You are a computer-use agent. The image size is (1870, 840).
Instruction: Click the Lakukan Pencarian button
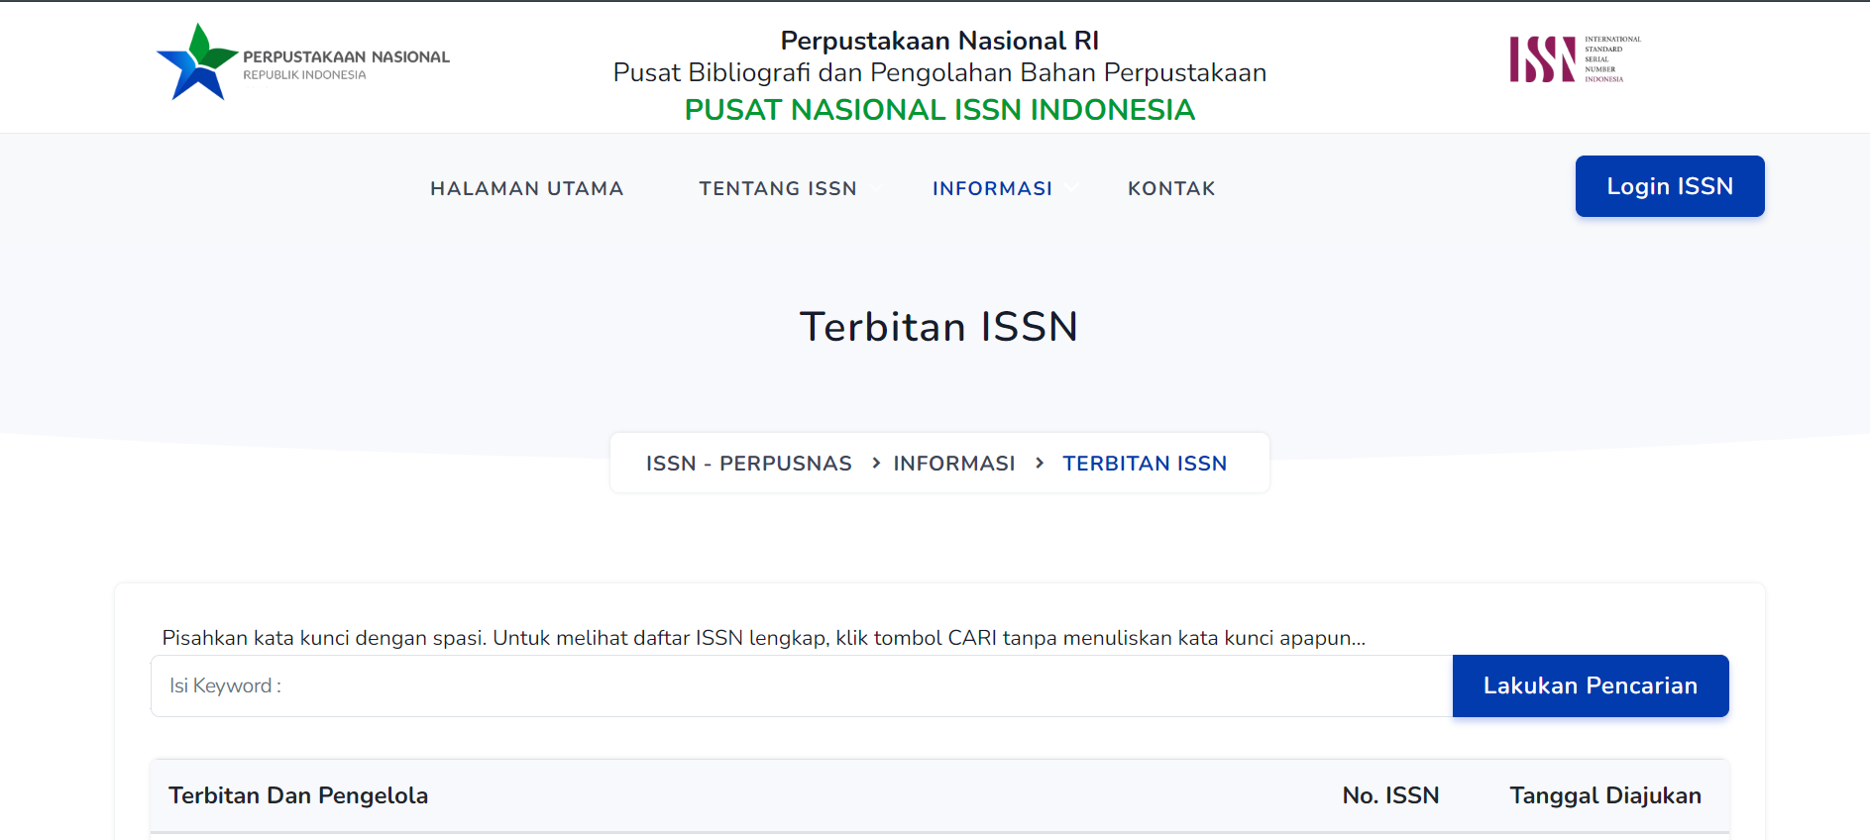[x=1591, y=685]
